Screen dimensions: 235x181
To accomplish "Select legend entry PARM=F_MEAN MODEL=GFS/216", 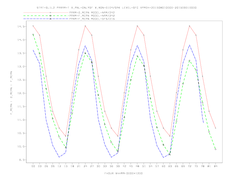I will click(x=92, y=19).
